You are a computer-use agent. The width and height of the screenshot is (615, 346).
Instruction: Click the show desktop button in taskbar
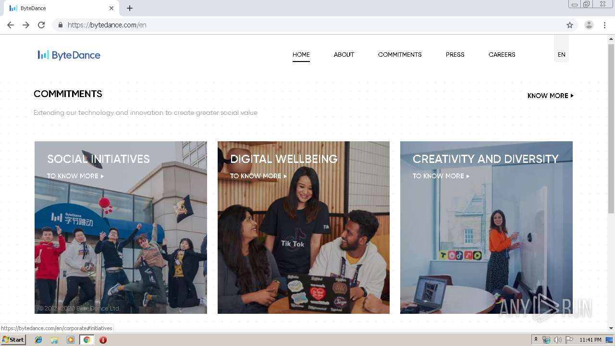pyautogui.click(x=610, y=340)
